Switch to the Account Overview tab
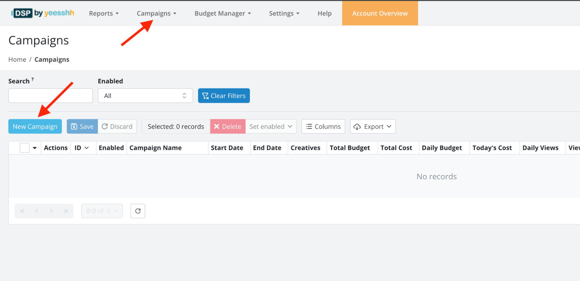 pyautogui.click(x=380, y=13)
